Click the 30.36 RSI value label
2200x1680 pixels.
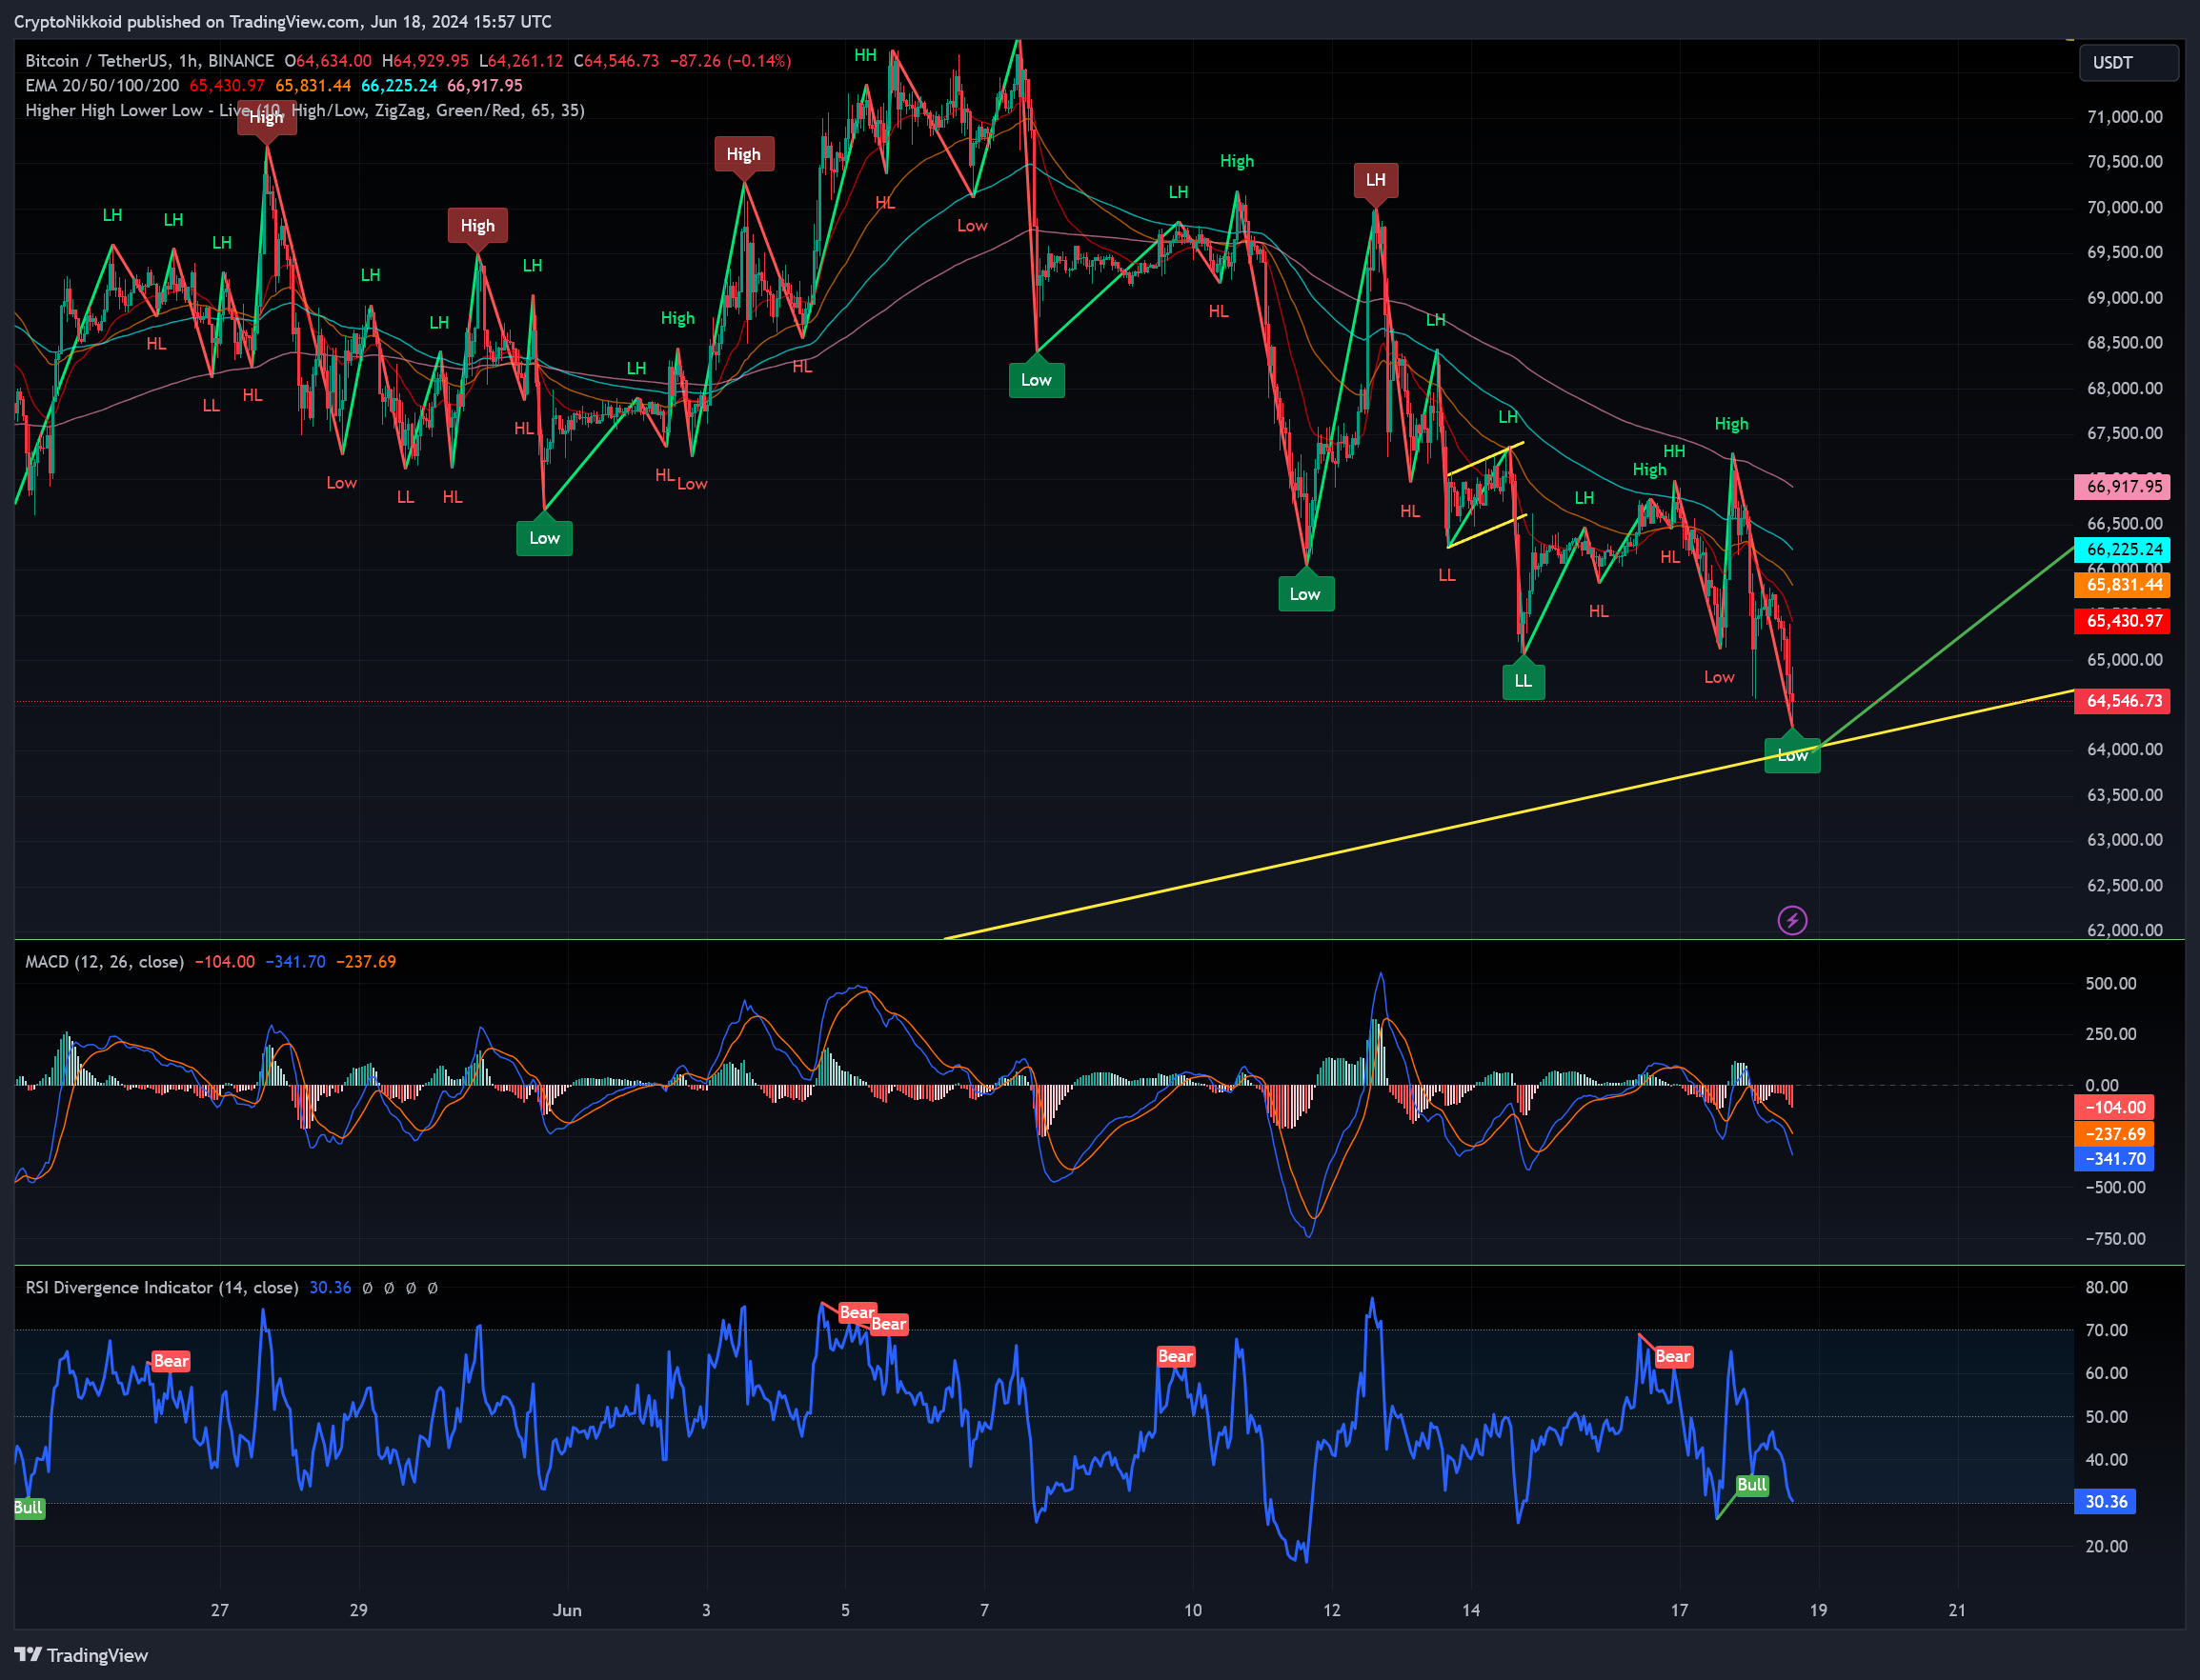point(2105,1502)
